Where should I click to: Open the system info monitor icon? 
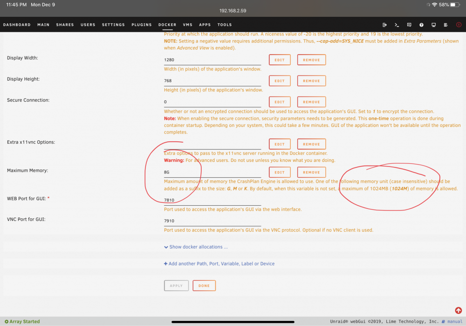pos(433,25)
